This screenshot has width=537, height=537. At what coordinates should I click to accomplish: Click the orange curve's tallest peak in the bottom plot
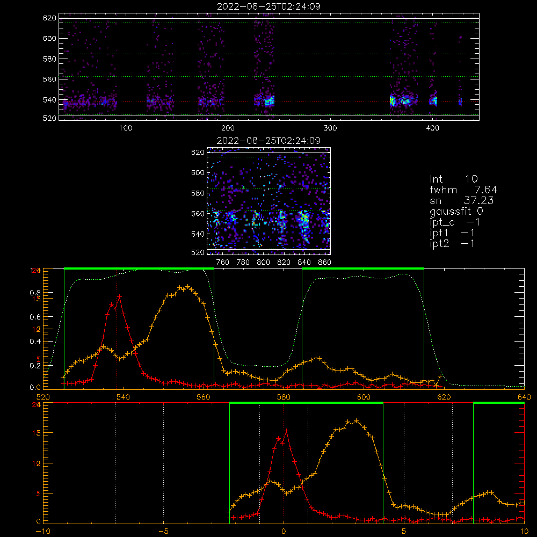[356, 420]
